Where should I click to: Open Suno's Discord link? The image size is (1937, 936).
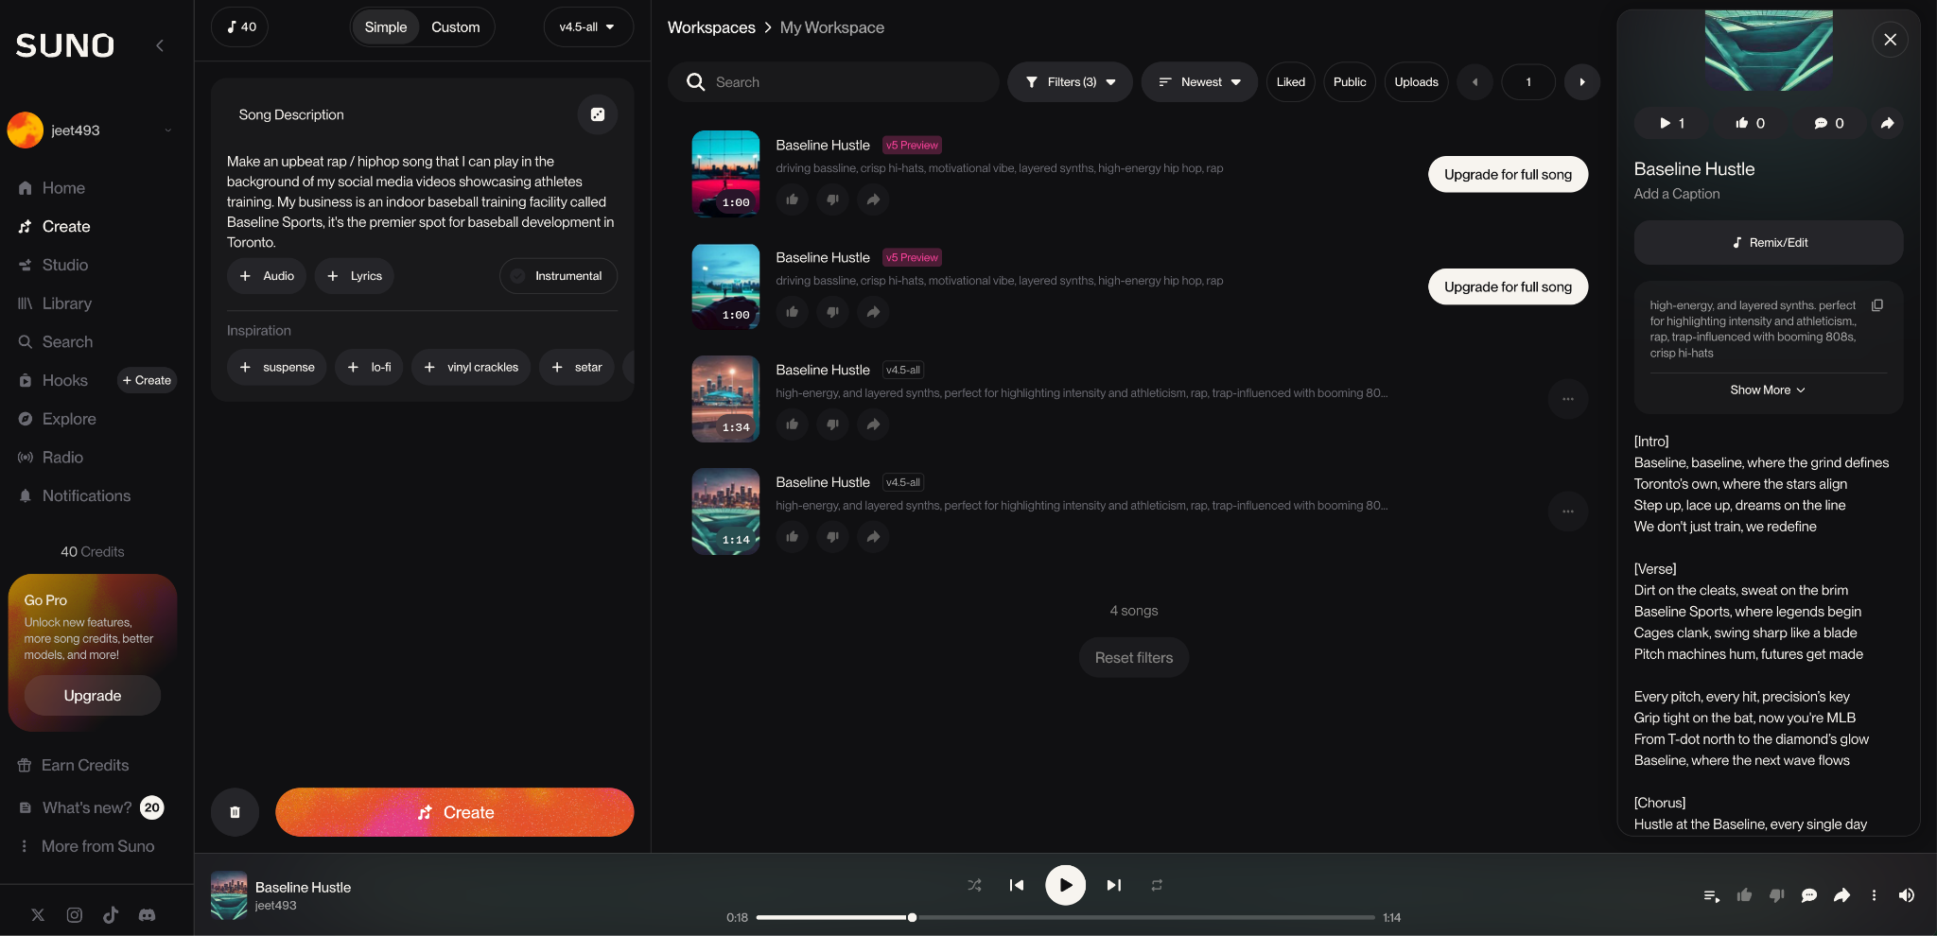(x=148, y=915)
